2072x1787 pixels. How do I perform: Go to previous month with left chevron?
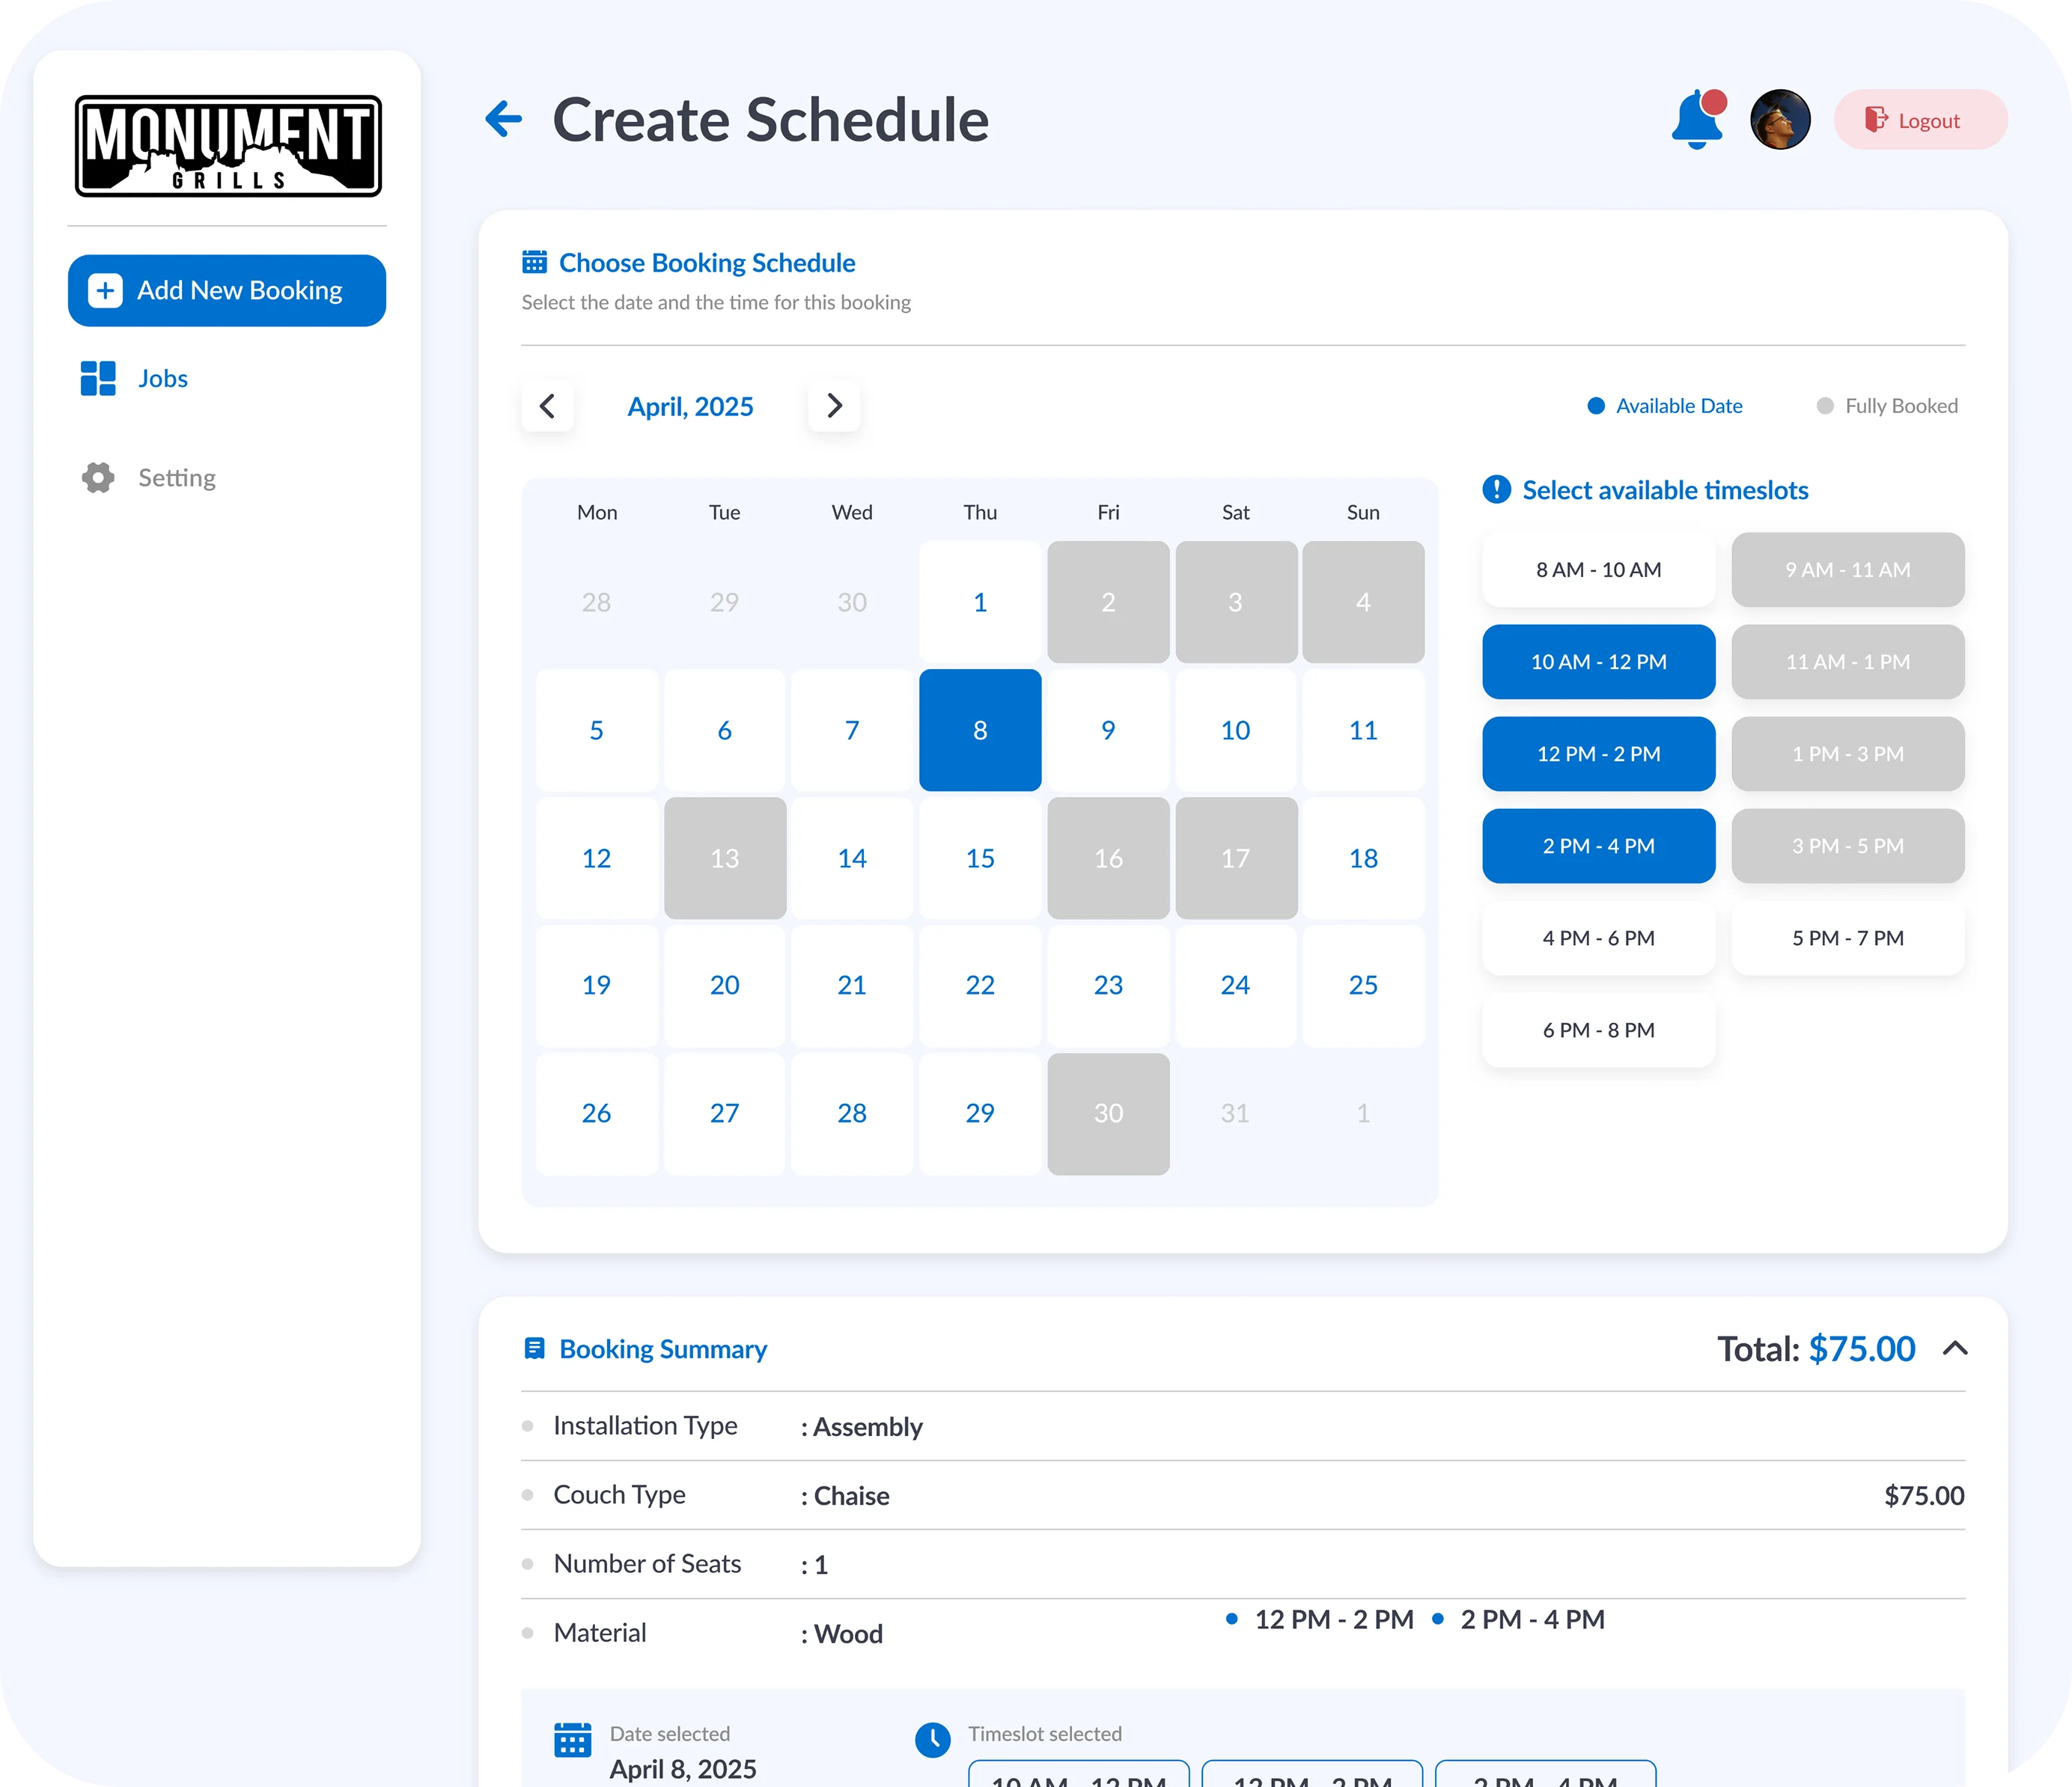(547, 406)
